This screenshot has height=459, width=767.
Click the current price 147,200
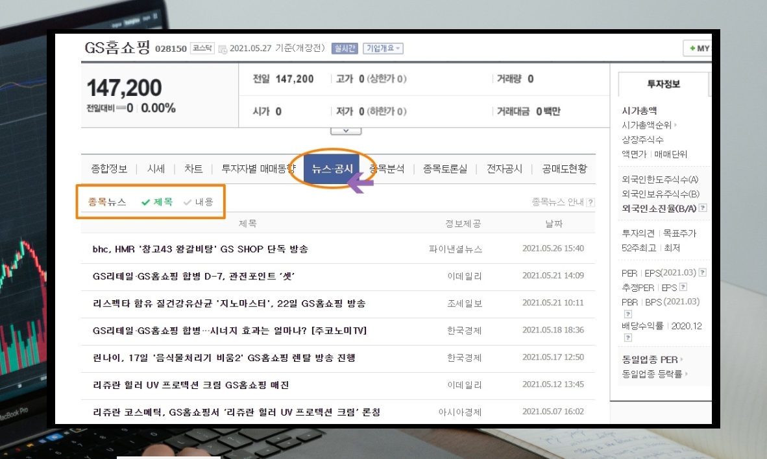pyautogui.click(x=124, y=88)
